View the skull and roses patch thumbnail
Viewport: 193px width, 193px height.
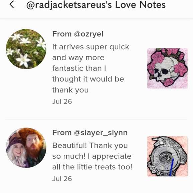pos(167,68)
